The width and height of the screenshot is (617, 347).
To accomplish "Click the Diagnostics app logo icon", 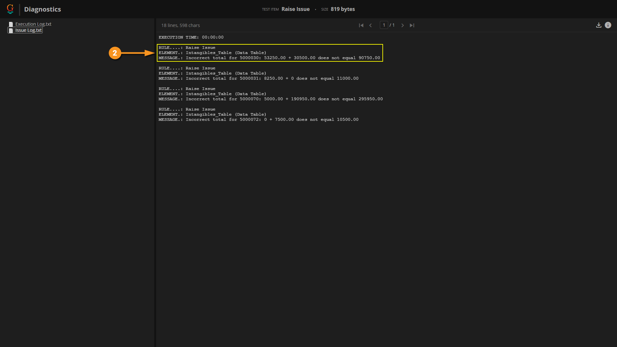I will pos(10,9).
